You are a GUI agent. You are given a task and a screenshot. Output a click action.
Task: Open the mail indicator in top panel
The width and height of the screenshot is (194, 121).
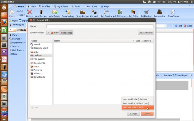[x=154, y=2]
